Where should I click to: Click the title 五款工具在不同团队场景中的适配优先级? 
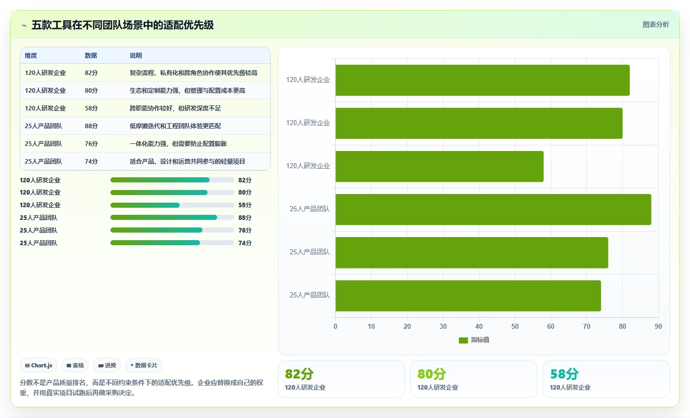pos(123,25)
